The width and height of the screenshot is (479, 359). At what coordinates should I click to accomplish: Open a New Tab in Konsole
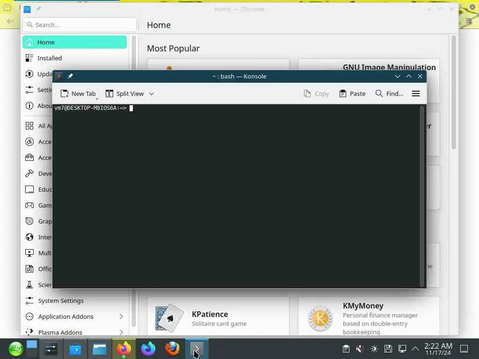pos(78,93)
